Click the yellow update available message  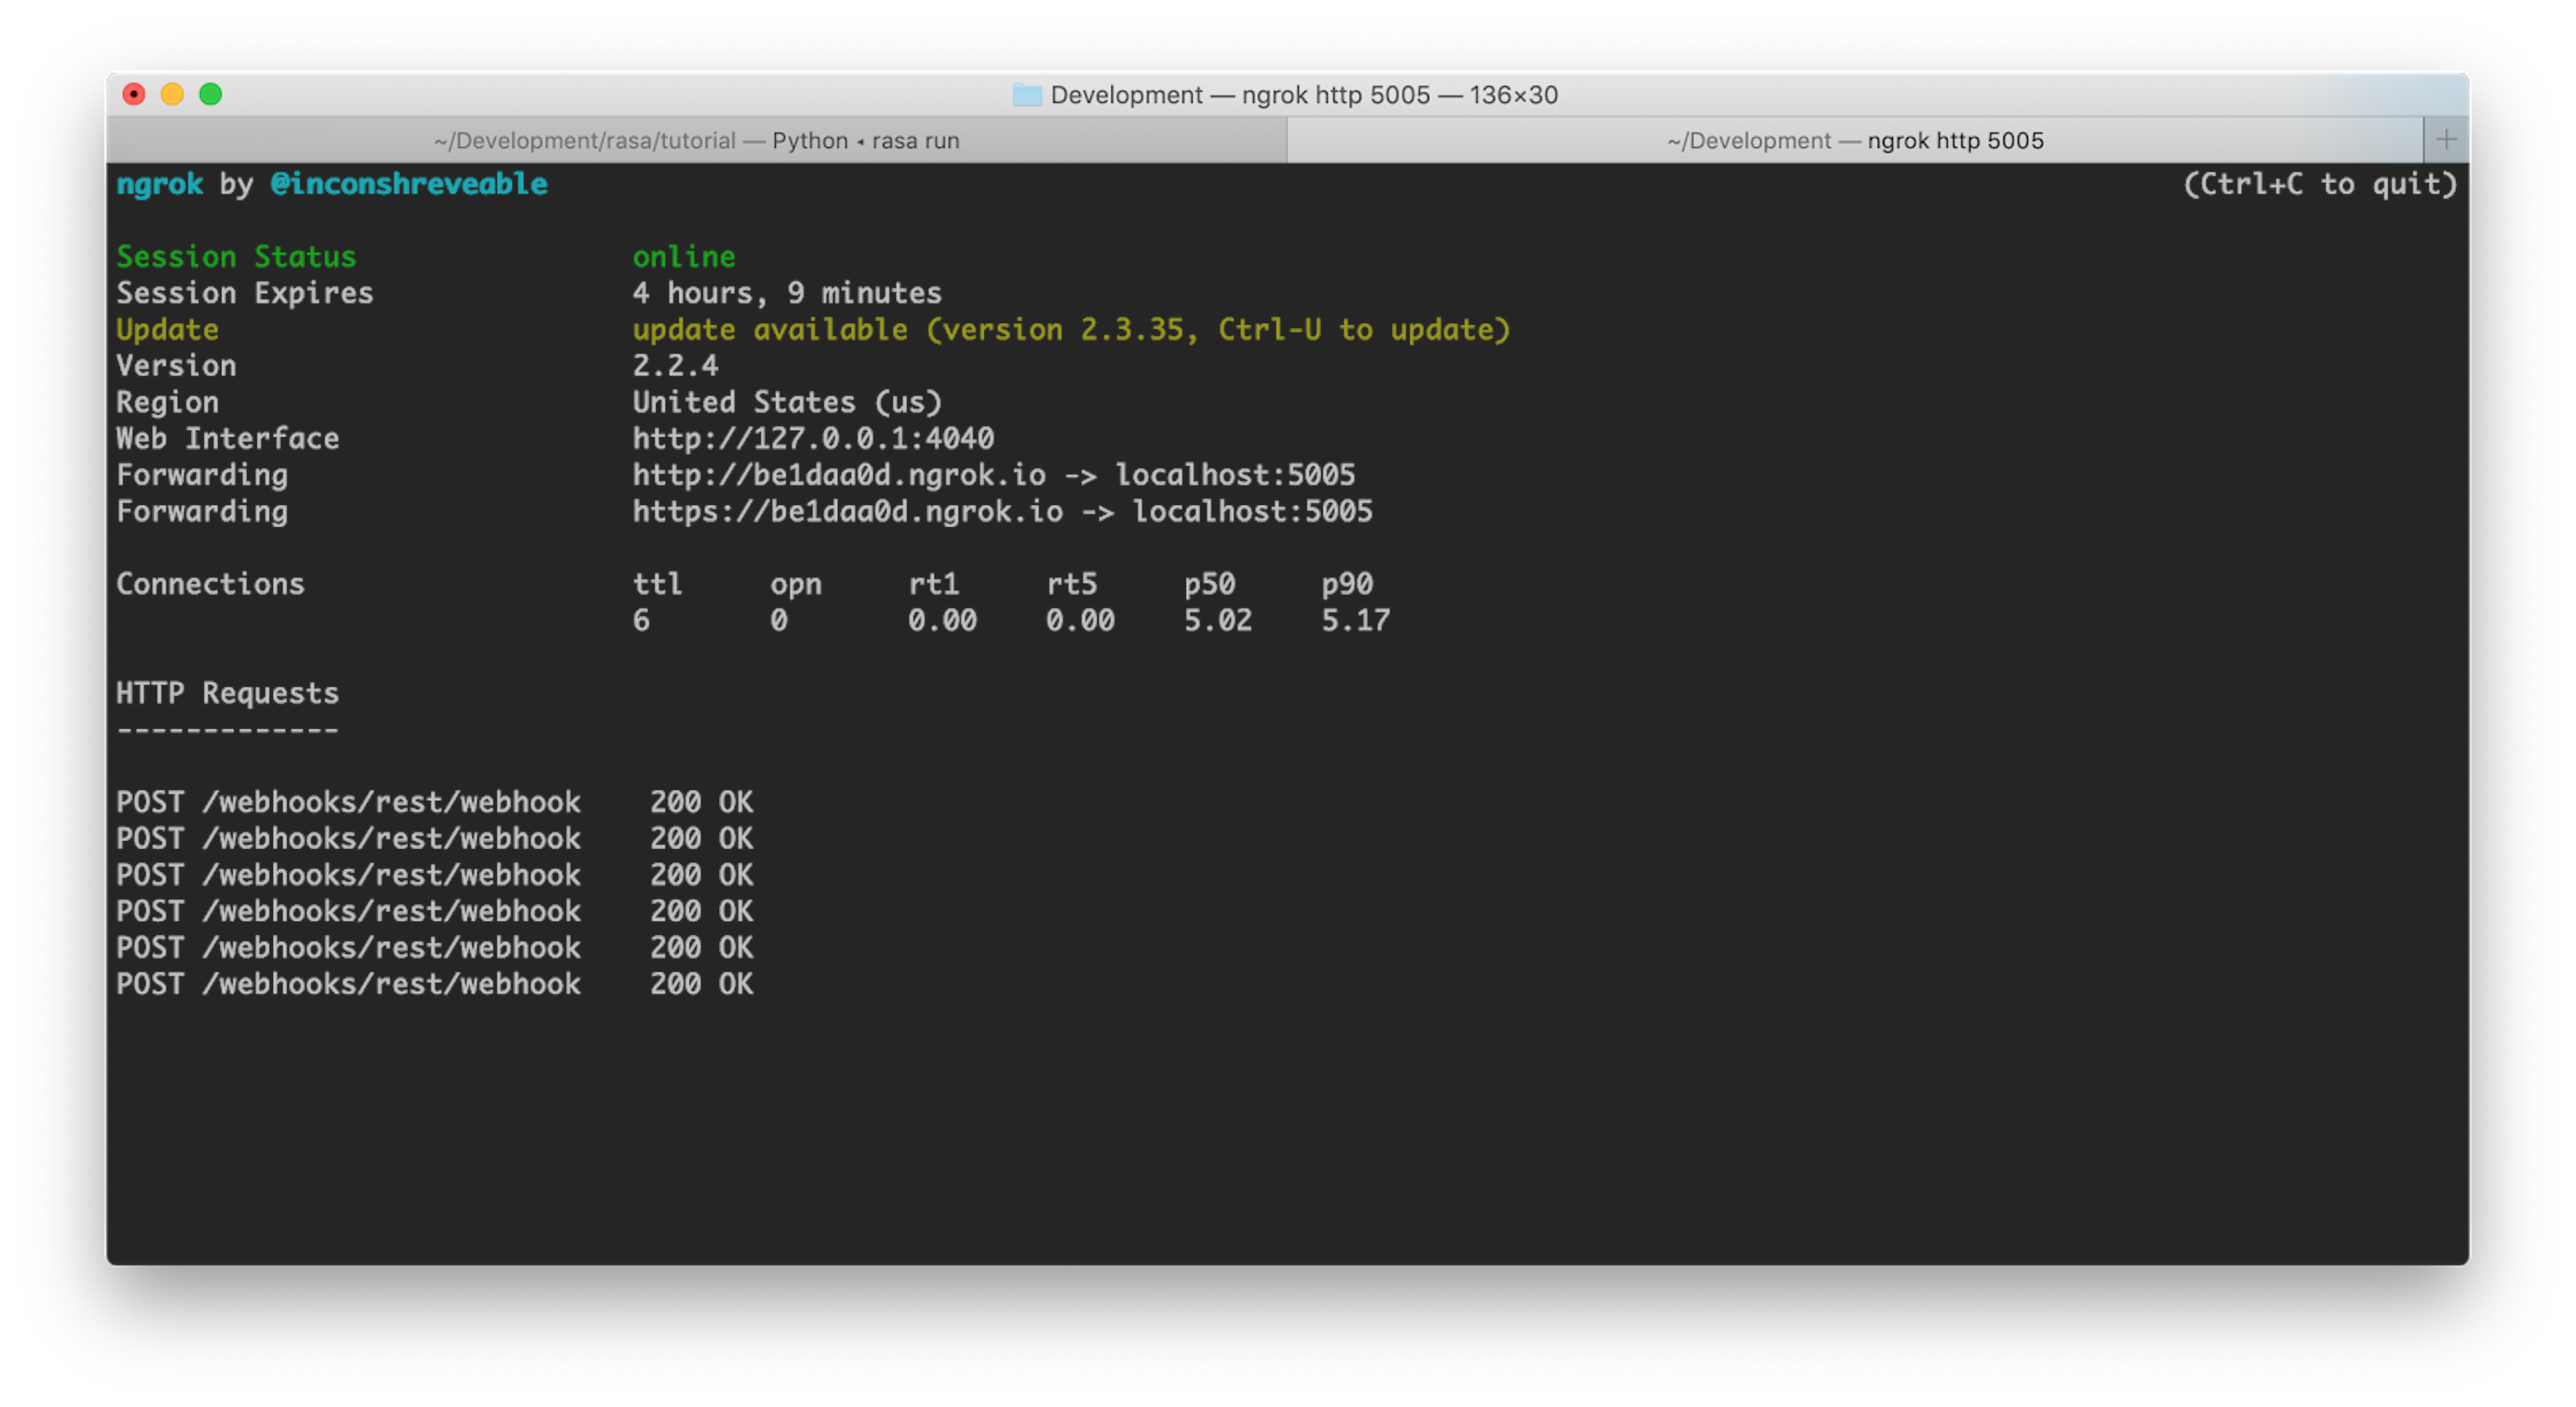[1070, 329]
